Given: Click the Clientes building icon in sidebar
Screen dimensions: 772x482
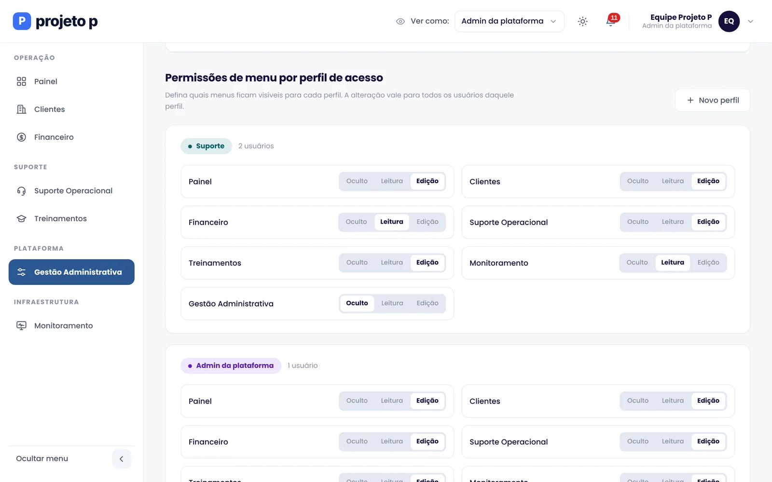Looking at the screenshot, I should point(21,109).
